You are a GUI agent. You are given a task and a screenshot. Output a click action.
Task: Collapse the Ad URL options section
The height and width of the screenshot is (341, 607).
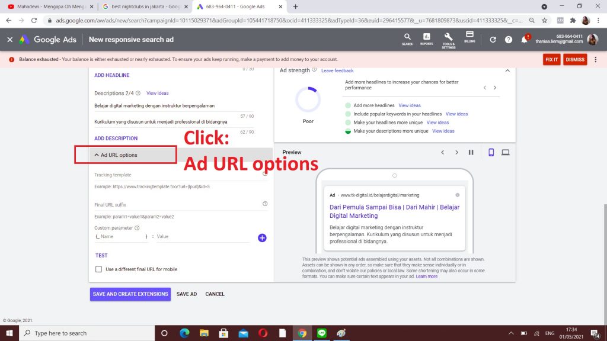pos(116,155)
